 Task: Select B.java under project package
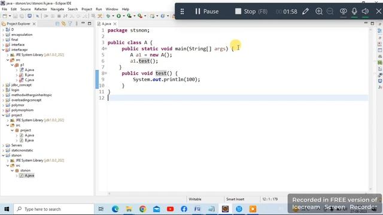coord(29,140)
